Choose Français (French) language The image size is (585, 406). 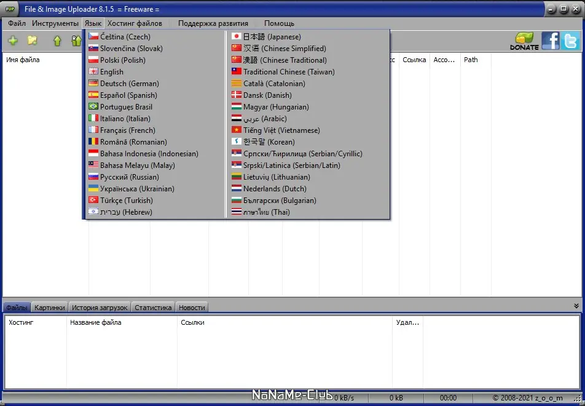coord(155,130)
